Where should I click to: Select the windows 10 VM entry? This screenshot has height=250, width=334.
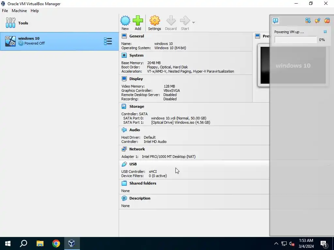coord(59,41)
